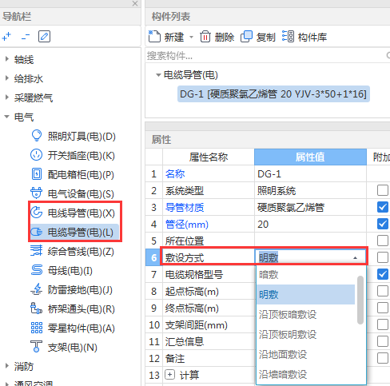Click the 汇总信息 property row label
This screenshot has height=386, width=390.
click(x=185, y=341)
